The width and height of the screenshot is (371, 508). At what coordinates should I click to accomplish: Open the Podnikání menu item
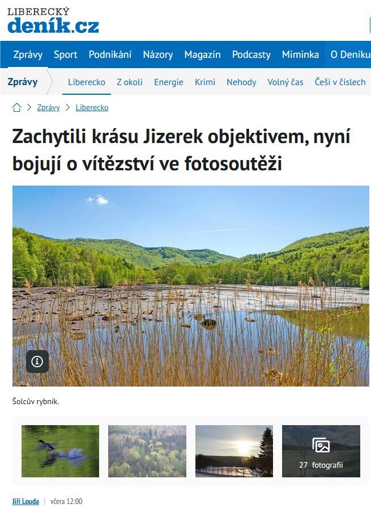tap(110, 54)
